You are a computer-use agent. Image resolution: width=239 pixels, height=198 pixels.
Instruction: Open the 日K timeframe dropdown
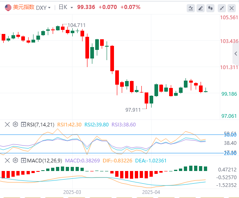pyautogui.click(x=66, y=7)
